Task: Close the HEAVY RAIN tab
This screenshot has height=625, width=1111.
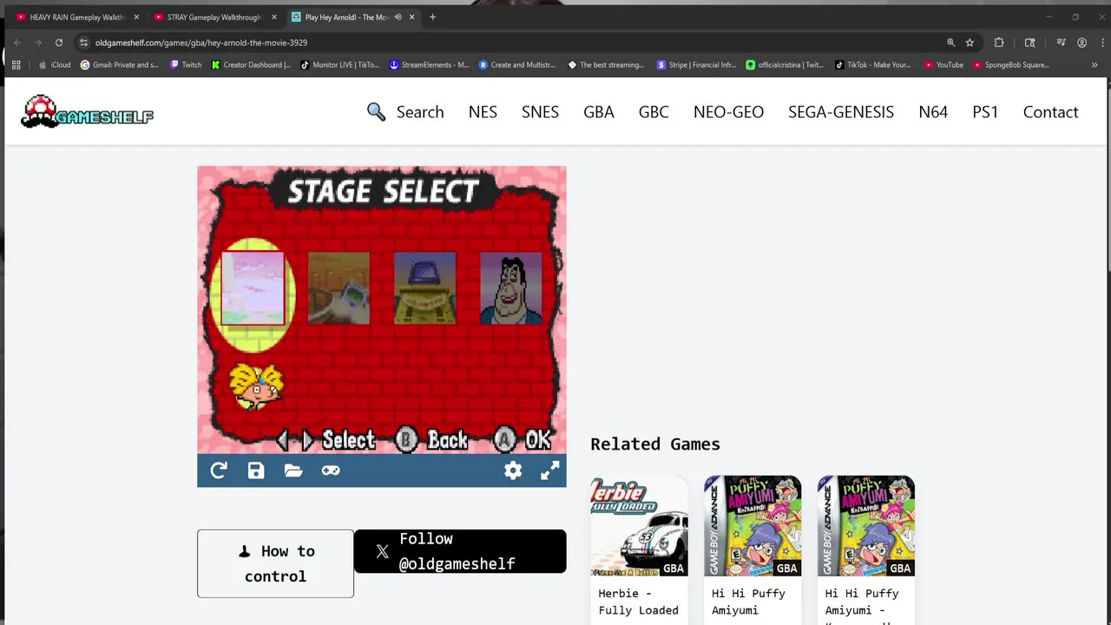Action: point(136,17)
